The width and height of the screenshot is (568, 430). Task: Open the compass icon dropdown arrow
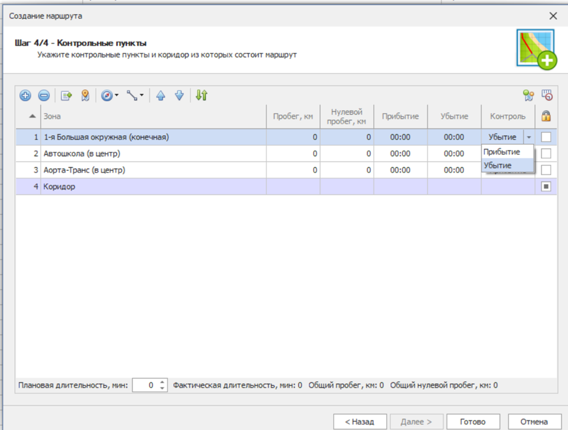coord(117,96)
